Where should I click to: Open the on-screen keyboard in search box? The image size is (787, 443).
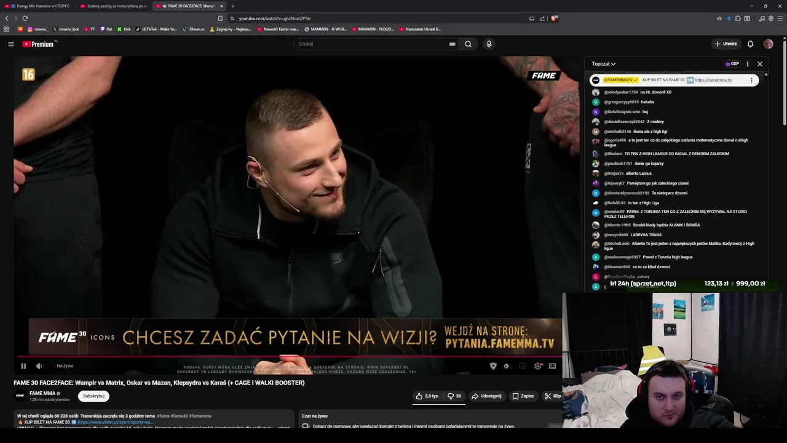pyautogui.click(x=452, y=44)
